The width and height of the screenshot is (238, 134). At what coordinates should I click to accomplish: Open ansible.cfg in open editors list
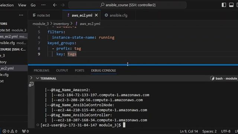tap(14, 43)
